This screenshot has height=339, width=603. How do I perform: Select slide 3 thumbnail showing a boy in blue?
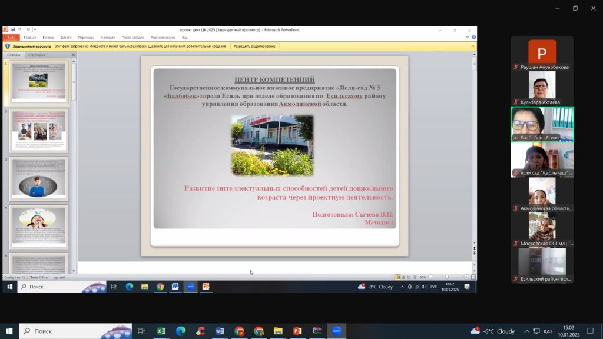click(39, 179)
